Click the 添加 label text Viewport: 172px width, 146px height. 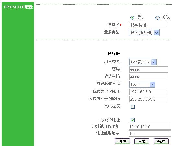pos(141,17)
